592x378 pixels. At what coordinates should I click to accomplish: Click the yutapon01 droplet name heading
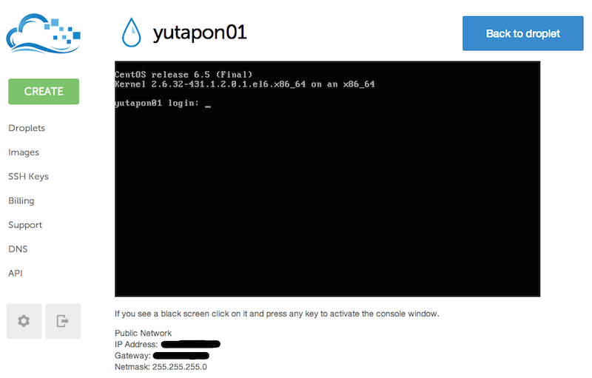pyautogui.click(x=200, y=33)
